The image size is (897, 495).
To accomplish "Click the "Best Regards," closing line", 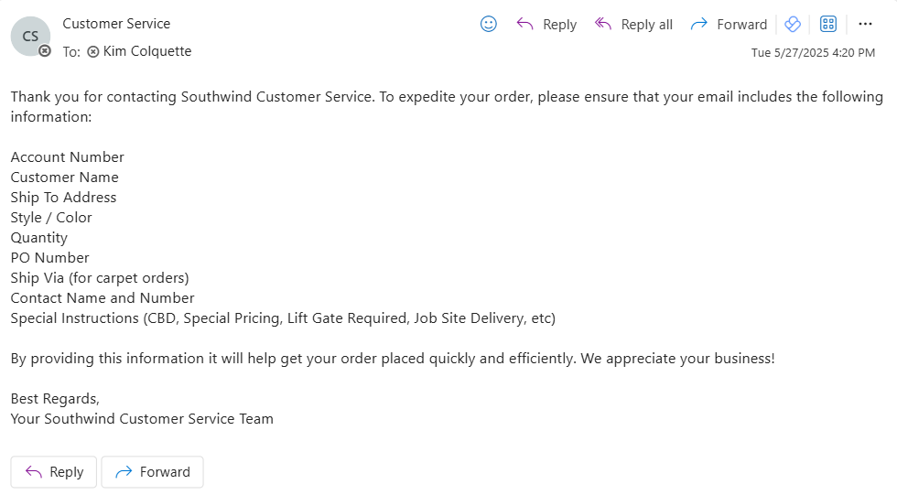I will (x=55, y=399).
